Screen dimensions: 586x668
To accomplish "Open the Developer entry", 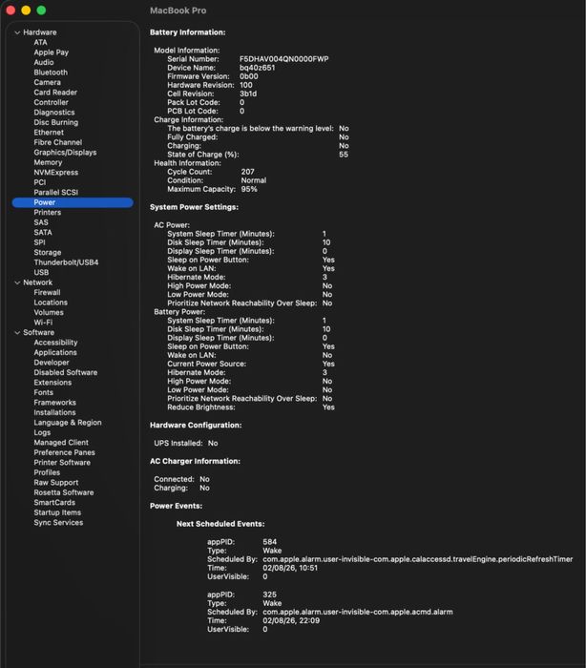I will pos(52,363).
